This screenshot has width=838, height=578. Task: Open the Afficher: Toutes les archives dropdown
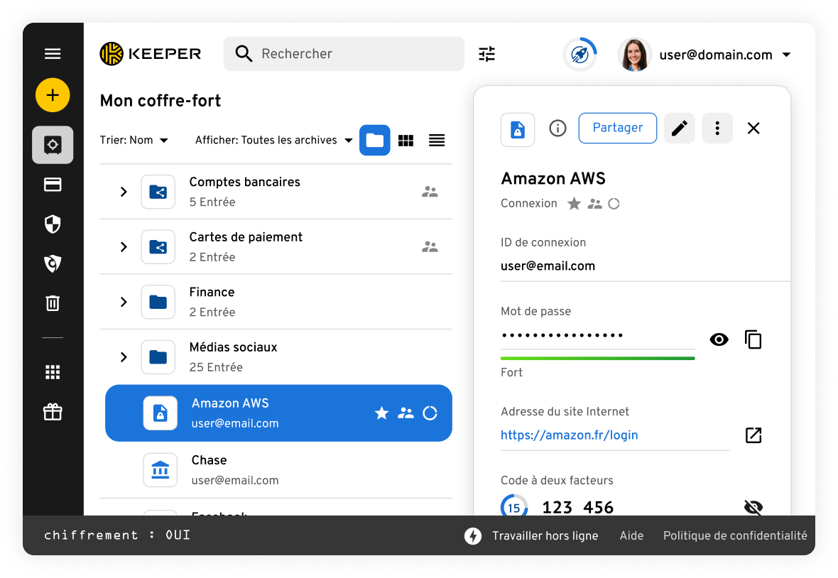click(x=273, y=140)
